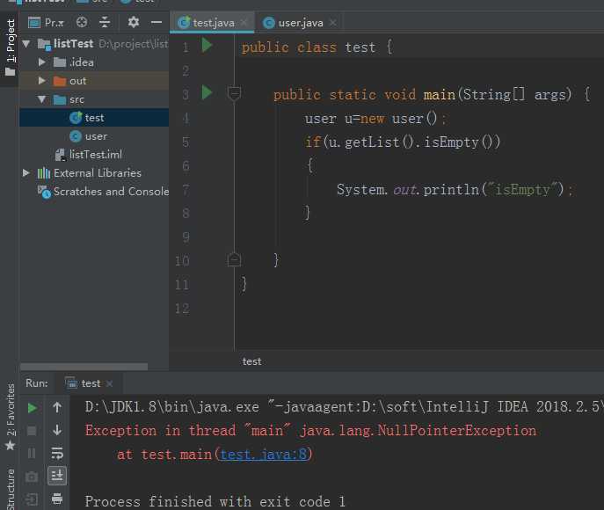The width and height of the screenshot is (604, 510).
Task: Expand the .idea folder
Action: coord(41,62)
